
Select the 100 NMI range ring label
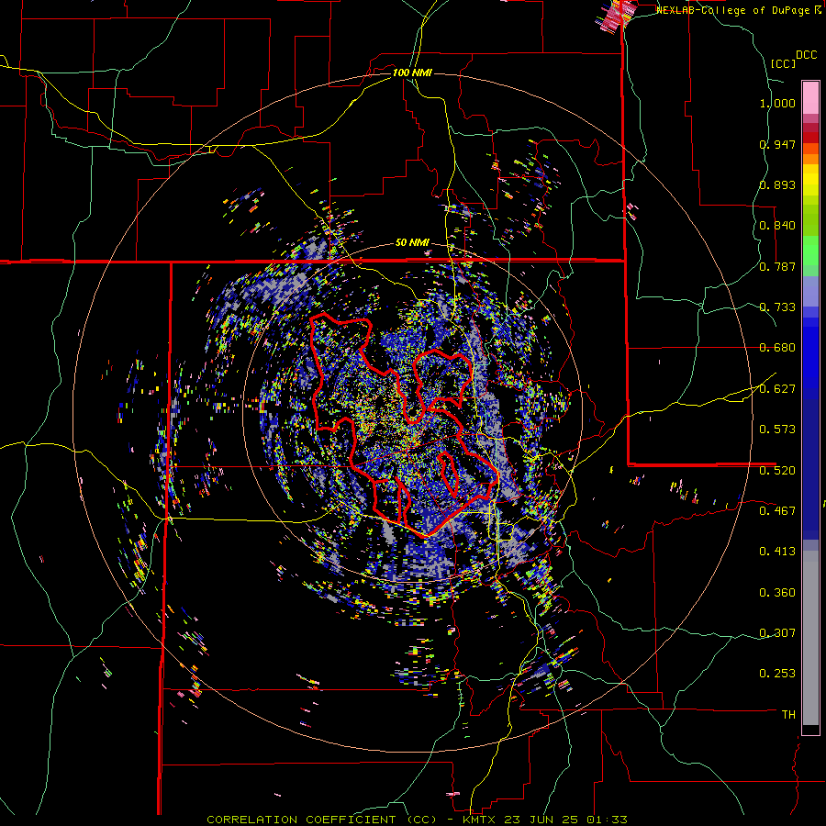click(412, 73)
